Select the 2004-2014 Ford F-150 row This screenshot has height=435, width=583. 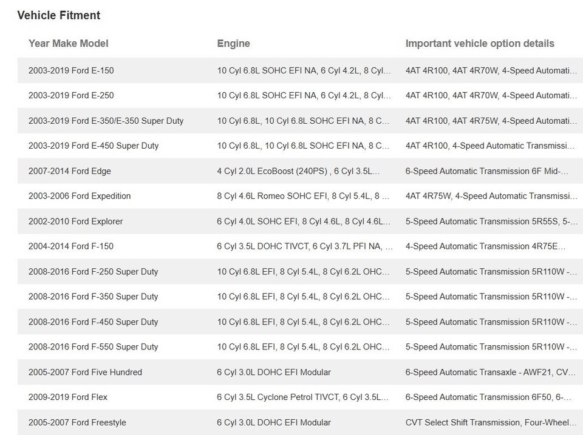coord(71,246)
